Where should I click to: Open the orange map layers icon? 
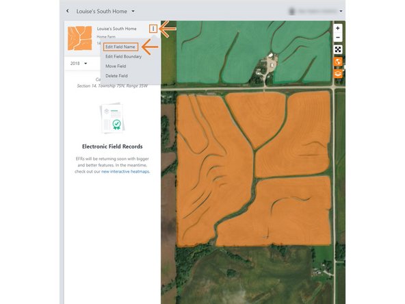click(338, 74)
